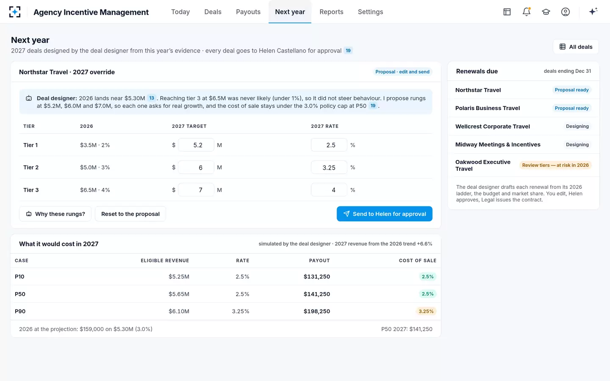Screen dimensions: 610x381
Task: Open the graduation cap learning icon
Action: coord(546,12)
